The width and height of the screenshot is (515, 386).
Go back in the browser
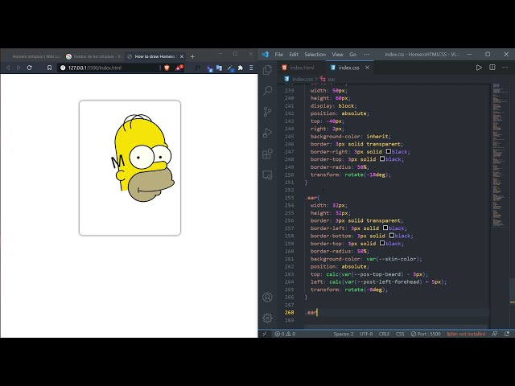click(x=8, y=68)
